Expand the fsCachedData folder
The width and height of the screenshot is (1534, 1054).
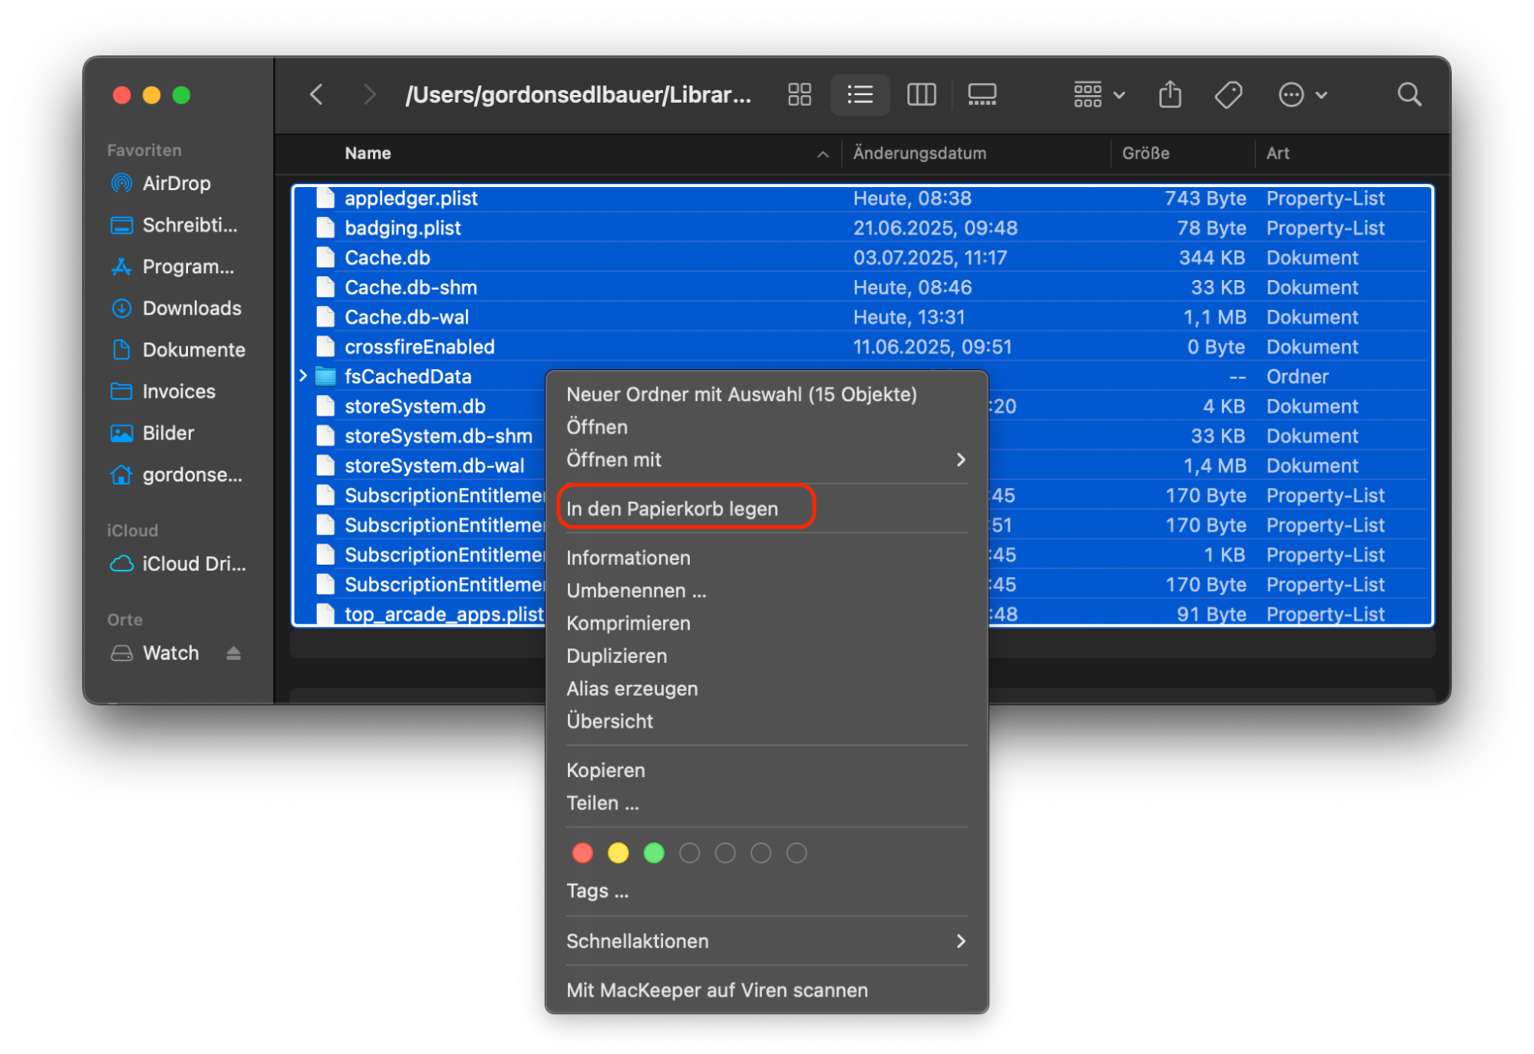tap(303, 376)
